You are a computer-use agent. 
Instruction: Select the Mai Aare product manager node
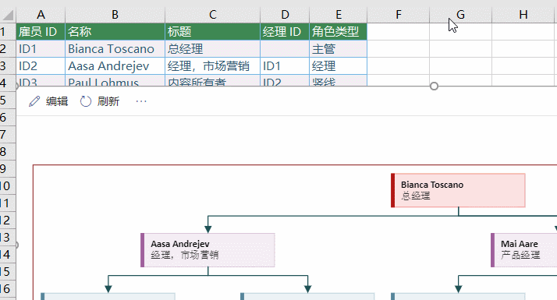pyautogui.click(x=523, y=250)
